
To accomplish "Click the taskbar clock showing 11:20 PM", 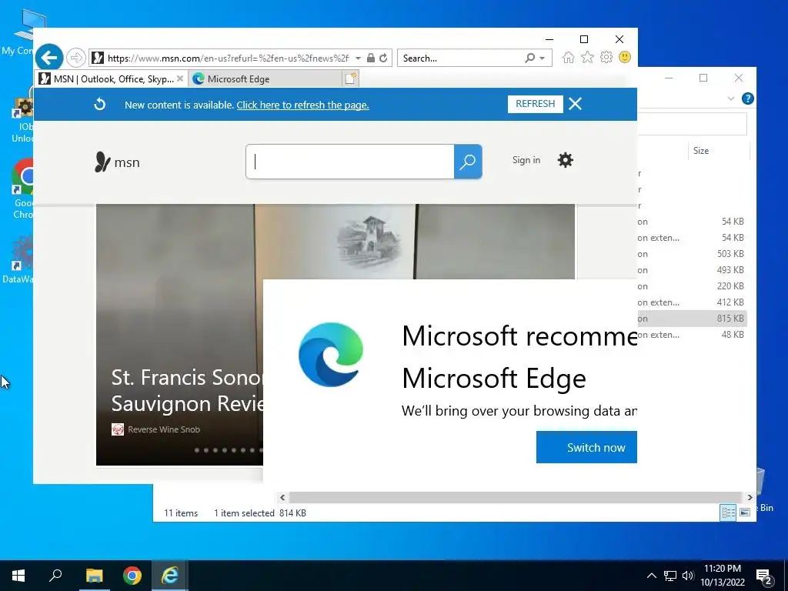I will (722, 576).
